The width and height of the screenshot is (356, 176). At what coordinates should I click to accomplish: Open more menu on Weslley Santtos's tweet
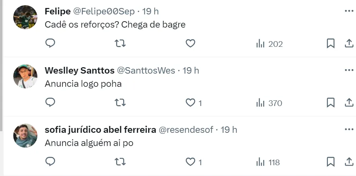click(349, 70)
